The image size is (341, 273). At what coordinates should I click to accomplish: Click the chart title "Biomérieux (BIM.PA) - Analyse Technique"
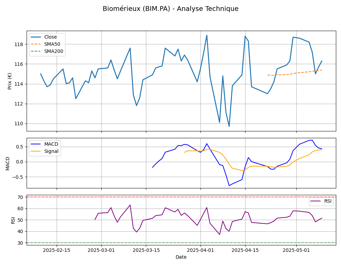[x=170, y=9]
